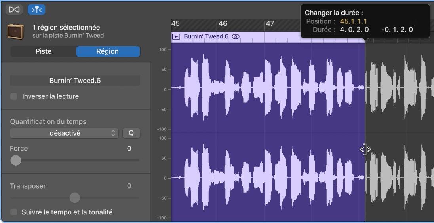Enable the Inverser la lecture checkbox
This screenshot has height=223, width=434.
[14, 96]
